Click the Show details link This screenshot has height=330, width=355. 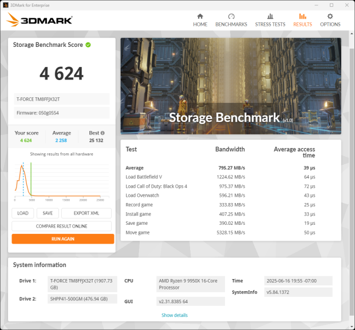[175, 315]
